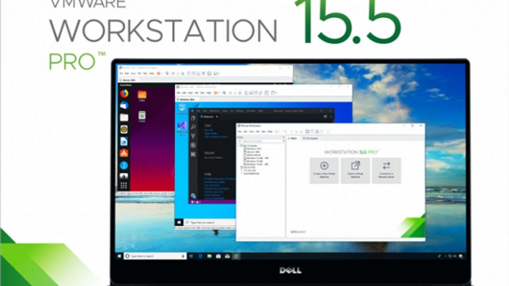
Task: Click the Library search field
Action: (261, 142)
